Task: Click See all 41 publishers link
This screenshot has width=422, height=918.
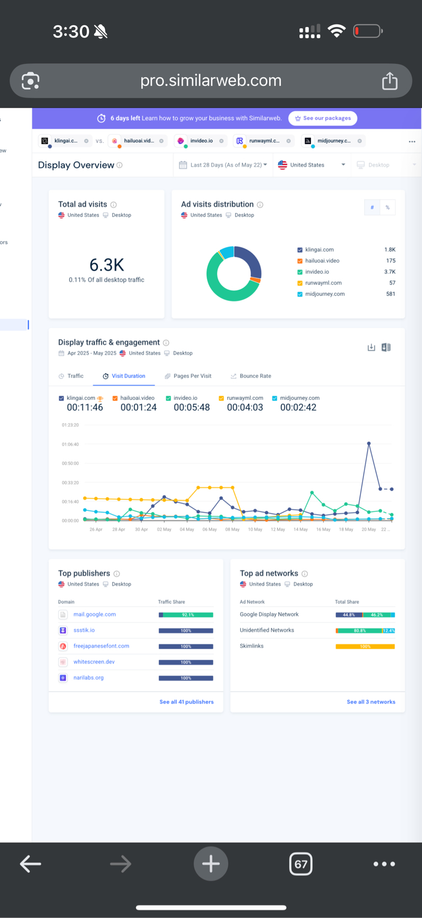Action: [x=186, y=702]
